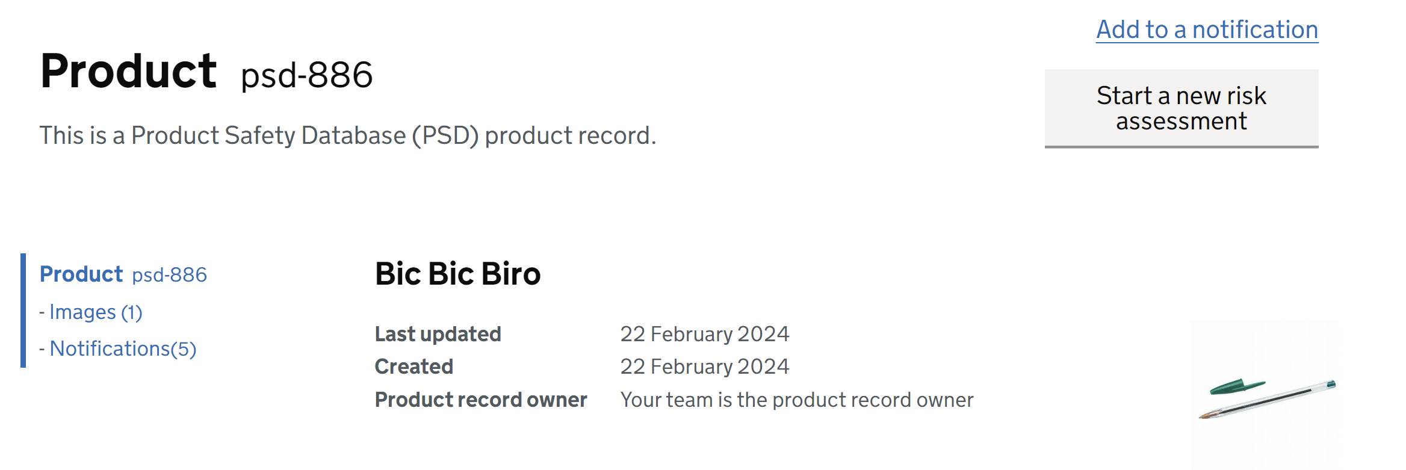This screenshot has width=1406, height=470.
Task: Click the 'Product record owner' label
Action: coord(480,400)
